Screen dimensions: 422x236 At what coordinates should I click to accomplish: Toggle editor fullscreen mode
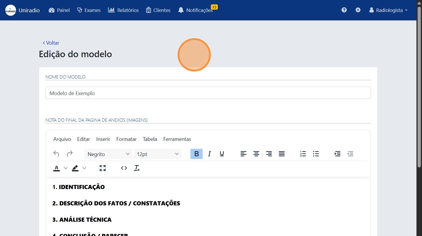102,168
